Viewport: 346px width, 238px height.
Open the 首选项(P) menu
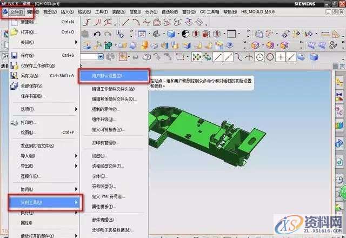click(x=170, y=12)
